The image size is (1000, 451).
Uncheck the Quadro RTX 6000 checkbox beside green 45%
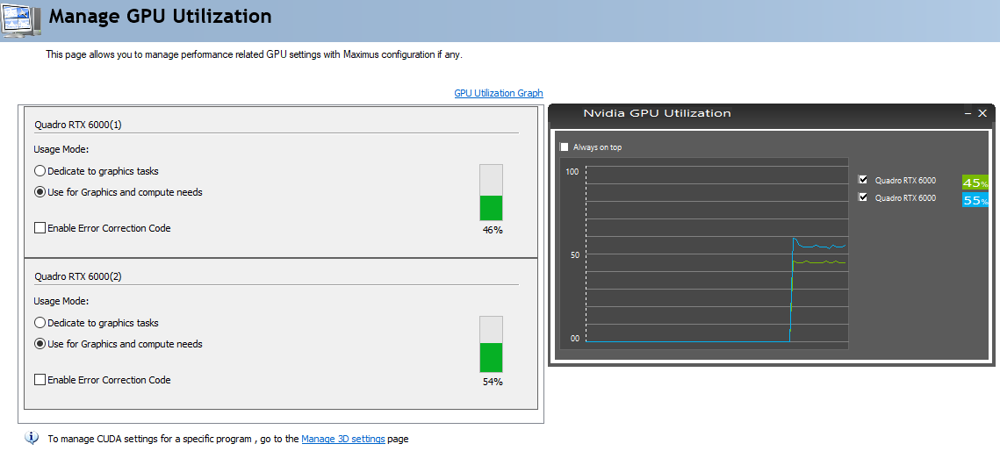point(863,180)
